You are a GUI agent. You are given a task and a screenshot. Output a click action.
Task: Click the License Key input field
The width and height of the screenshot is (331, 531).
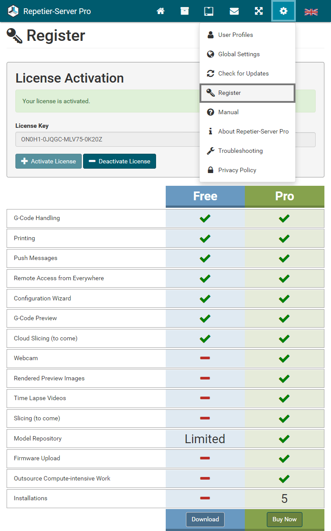[105, 140]
